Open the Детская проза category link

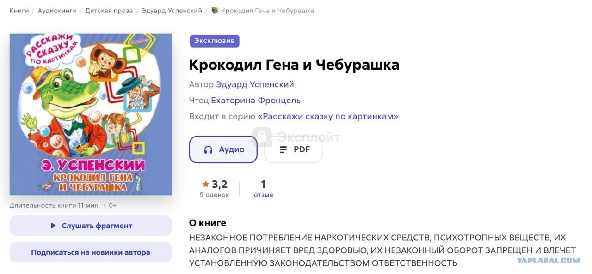(x=109, y=10)
